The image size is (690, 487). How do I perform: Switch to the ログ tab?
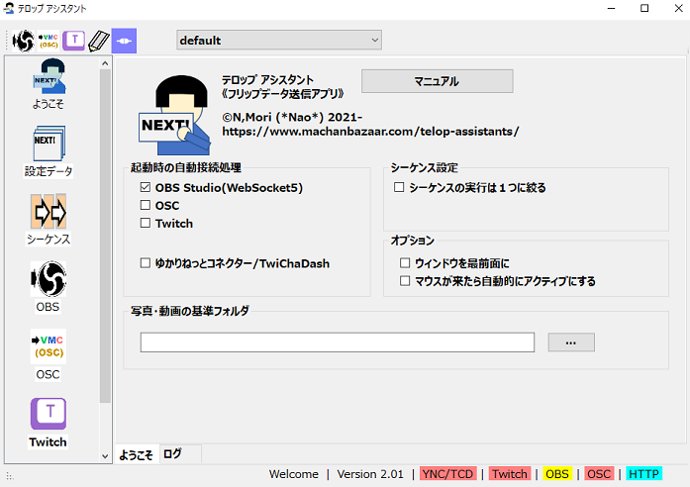(172, 454)
